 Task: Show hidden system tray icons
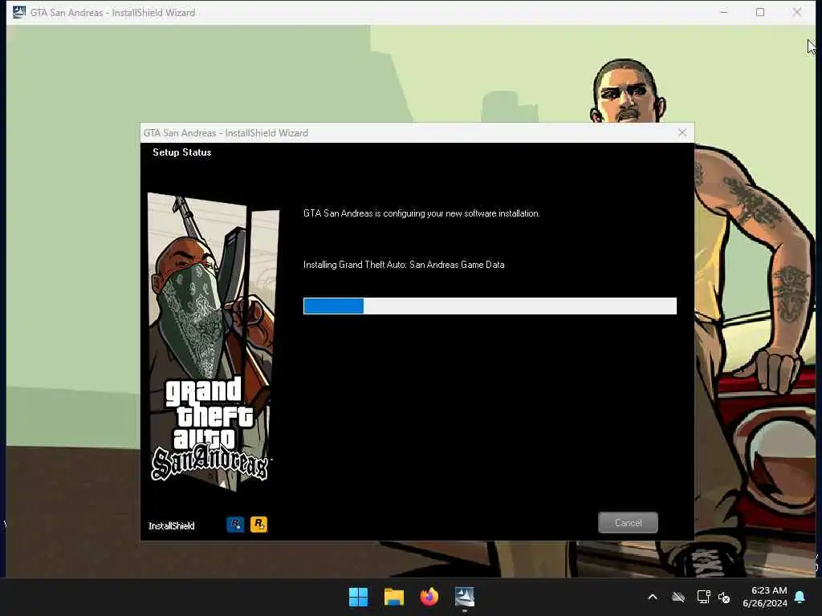click(x=653, y=597)
